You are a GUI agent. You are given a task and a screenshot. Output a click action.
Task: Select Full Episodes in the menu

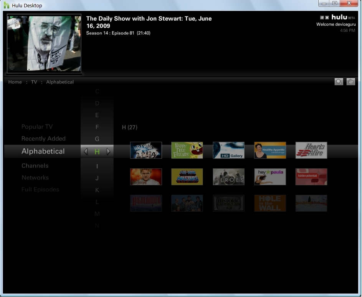click(x=40, y=189)
